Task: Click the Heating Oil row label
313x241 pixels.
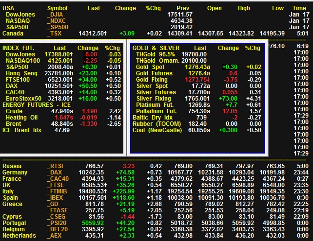Action: tap(22, 118)
